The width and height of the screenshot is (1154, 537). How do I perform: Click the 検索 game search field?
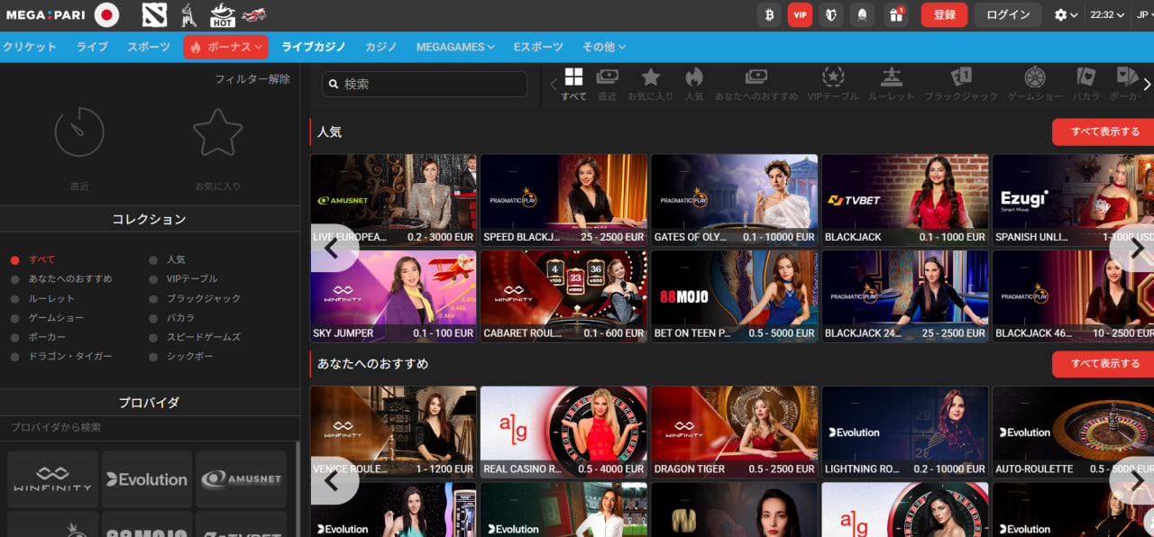click(425, 84)
